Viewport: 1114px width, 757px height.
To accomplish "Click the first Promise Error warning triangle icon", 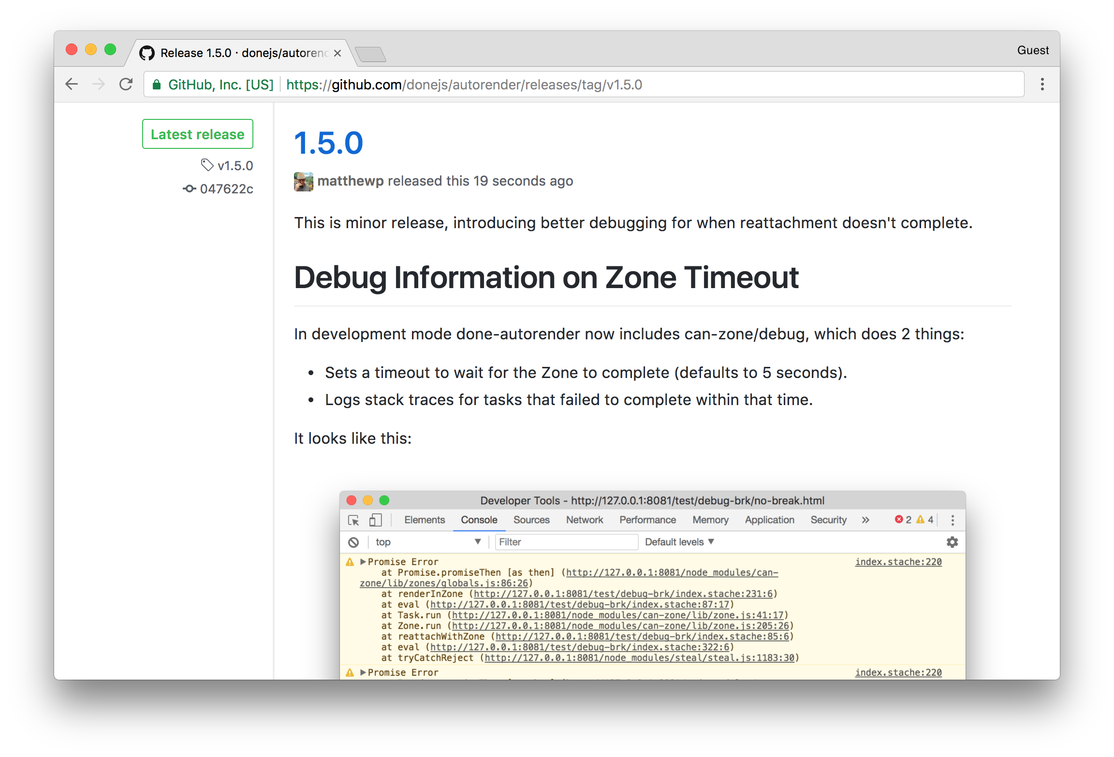I will point(350,562).
